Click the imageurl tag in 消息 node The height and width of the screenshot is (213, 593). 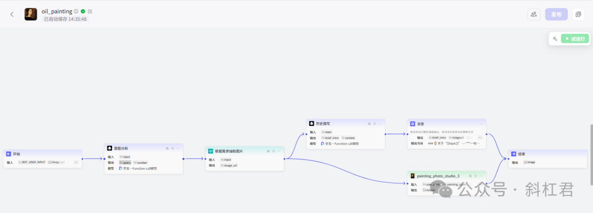[456, 137]
